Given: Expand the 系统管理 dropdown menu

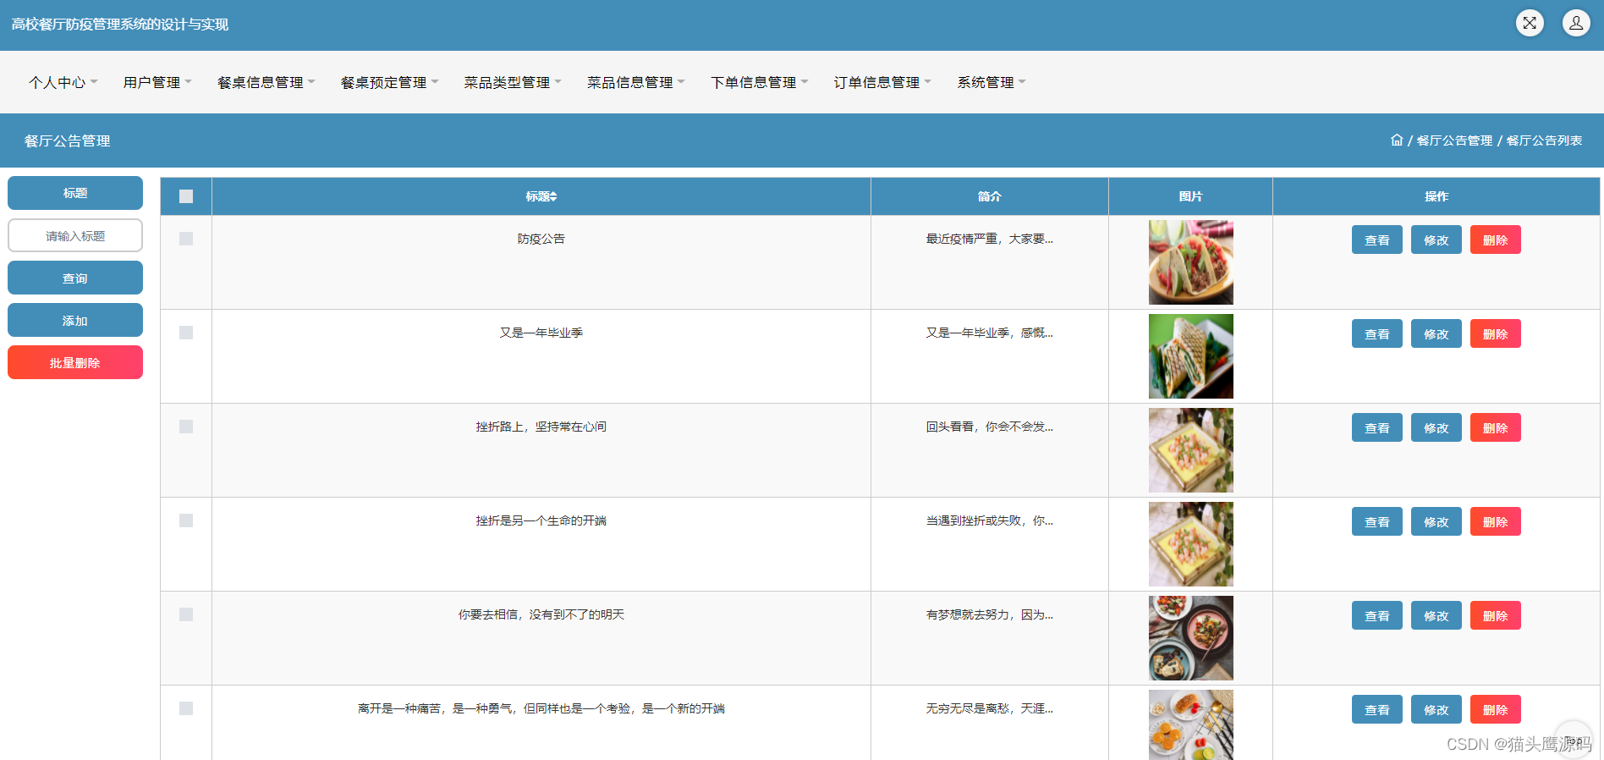Looking at the screenshot, I should [x=992, y=82].
